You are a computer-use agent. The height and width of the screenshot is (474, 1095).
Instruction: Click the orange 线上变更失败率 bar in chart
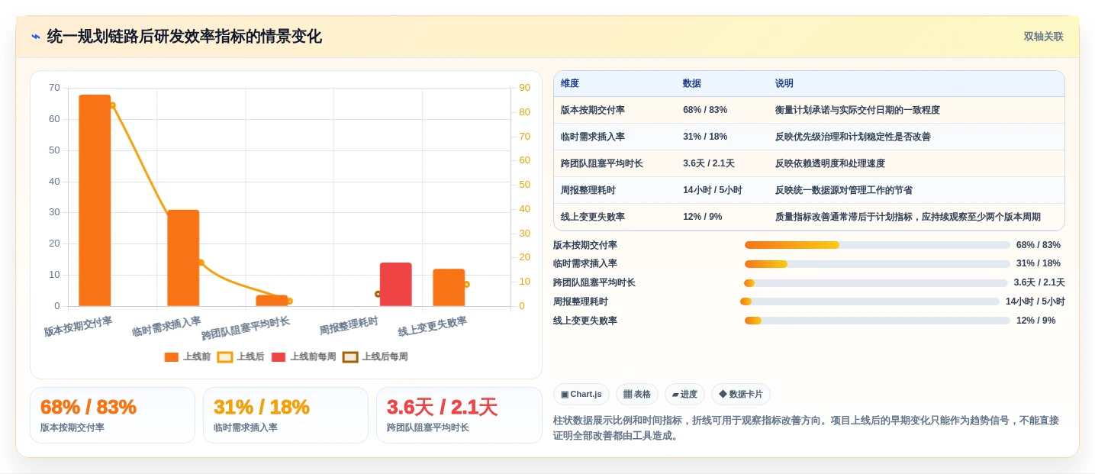(449, 287)
